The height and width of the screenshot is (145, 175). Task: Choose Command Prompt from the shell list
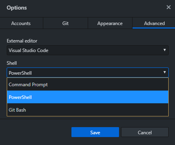pos(88,85)
